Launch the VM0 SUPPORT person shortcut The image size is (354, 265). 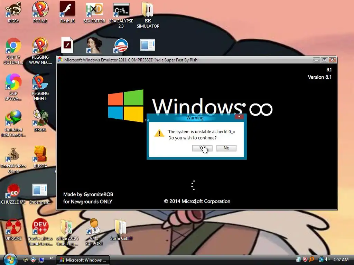94,232
